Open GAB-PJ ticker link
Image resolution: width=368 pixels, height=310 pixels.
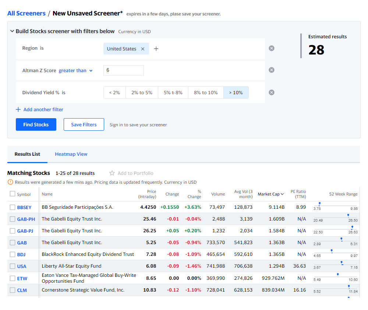coord(25,231)
